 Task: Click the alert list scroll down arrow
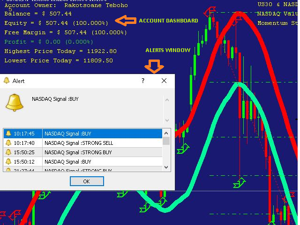(166, 167)
